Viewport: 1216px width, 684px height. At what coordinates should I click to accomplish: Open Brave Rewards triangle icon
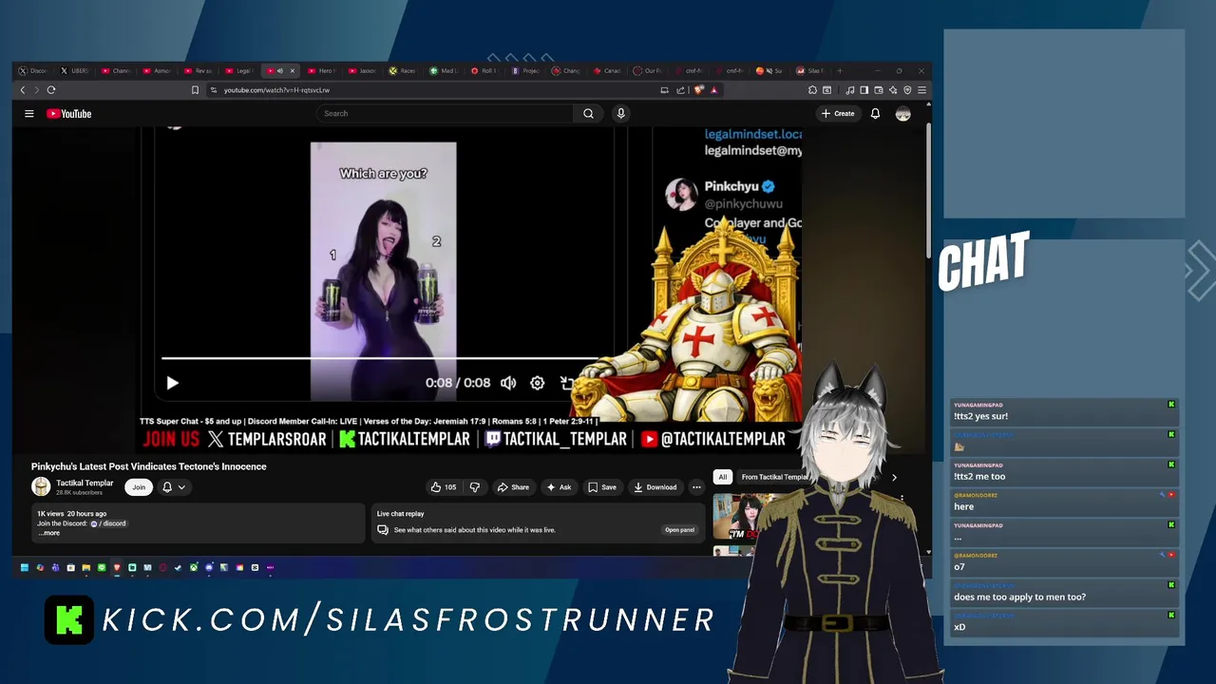[x=713, y=90]
